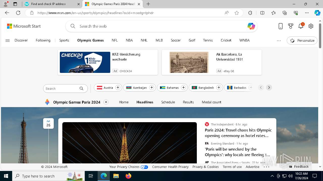Viewport: 323px width, 181px height.
Task: Open the CHECK24 KFZ-Versicherung ad
Action: point(108,62)
